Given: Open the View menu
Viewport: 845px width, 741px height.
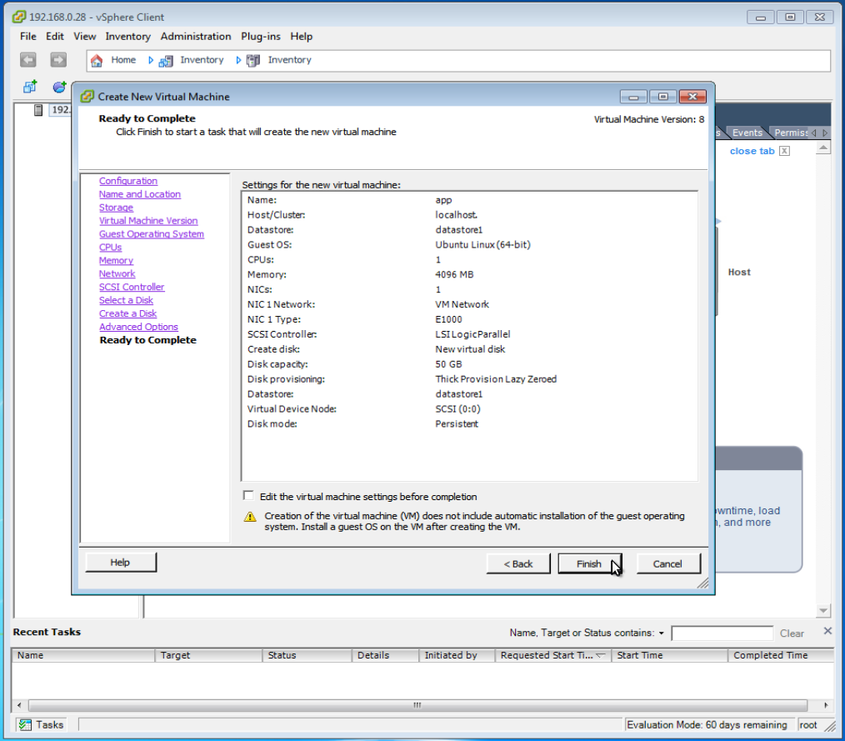Looking at the screenshot, I should point(85,36).
